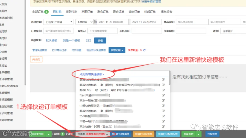The width and height of the screenshot is (246, 138).
Task: Click the start date field 2021-11-23
Action: [113, 22]
